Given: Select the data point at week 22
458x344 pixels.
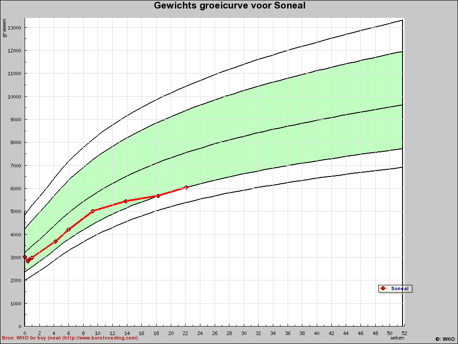Looking at the screenshot, I should pos(187,187).
